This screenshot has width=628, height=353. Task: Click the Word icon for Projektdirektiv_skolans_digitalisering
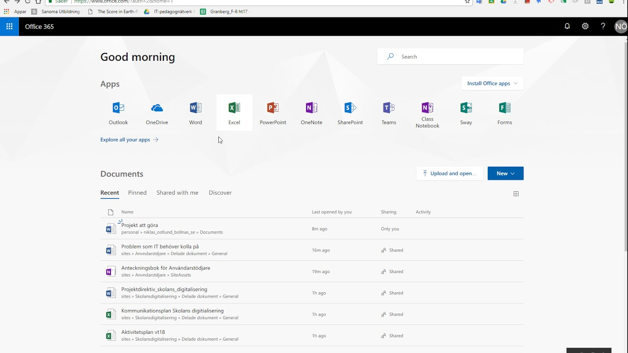(x=111, y=293)
